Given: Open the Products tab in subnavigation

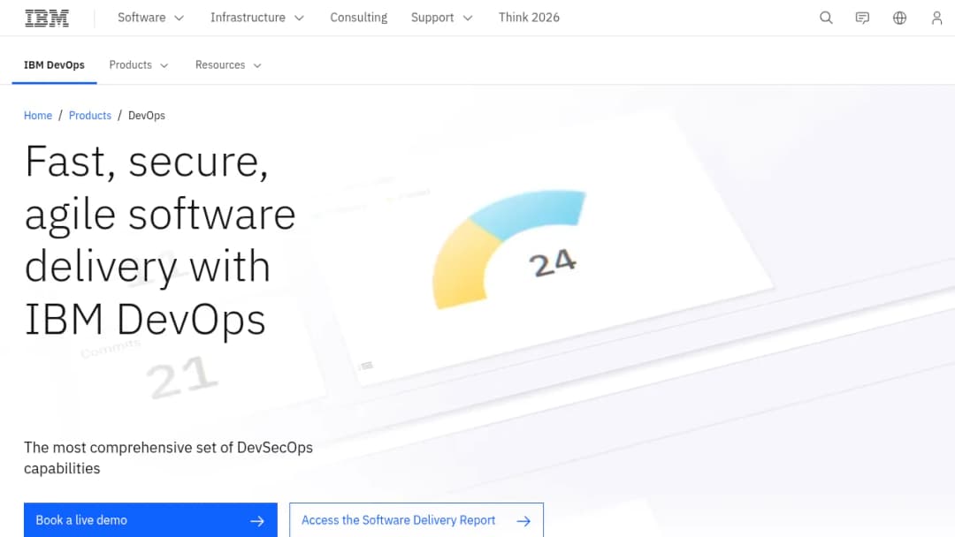Looking at the screenshot, I should click(x=138, y=65).
